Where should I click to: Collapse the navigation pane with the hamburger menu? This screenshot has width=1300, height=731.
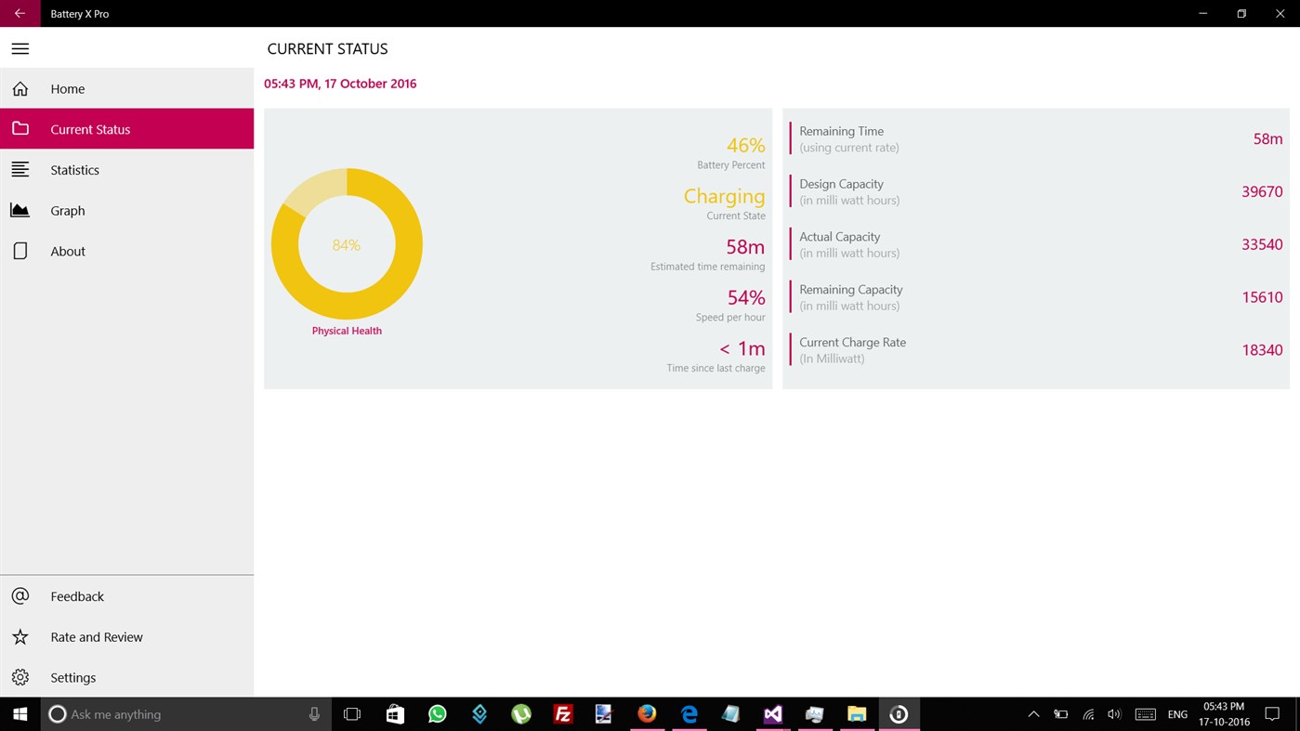(x=20, y=48)
